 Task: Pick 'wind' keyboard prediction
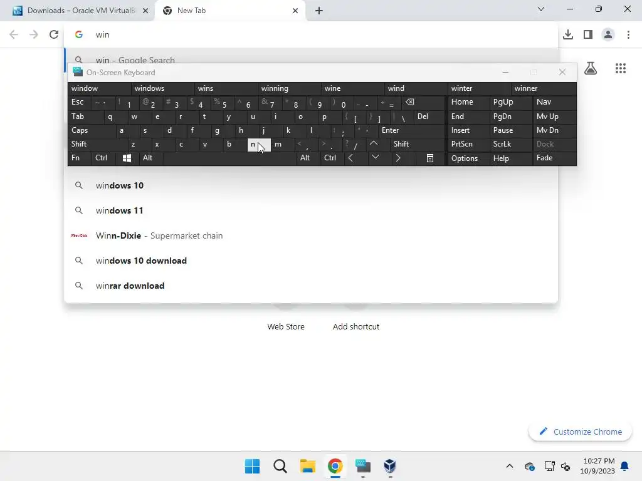pyautogui.click(x=416, y=88)
